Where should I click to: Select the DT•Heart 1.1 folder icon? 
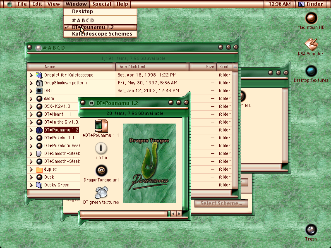tap(39, 114)
